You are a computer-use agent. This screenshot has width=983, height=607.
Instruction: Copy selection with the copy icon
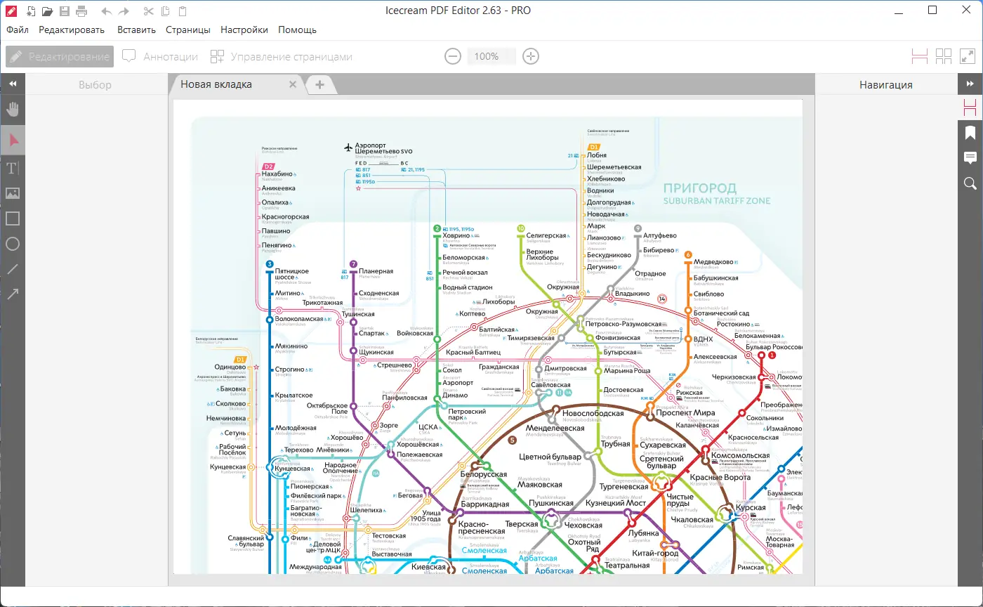[165, 11]
